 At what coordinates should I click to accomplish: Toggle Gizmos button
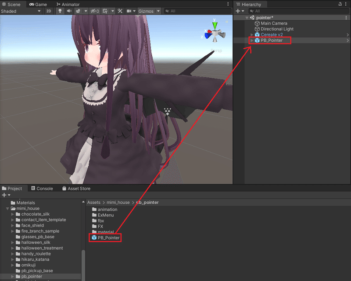click(146, 11)
